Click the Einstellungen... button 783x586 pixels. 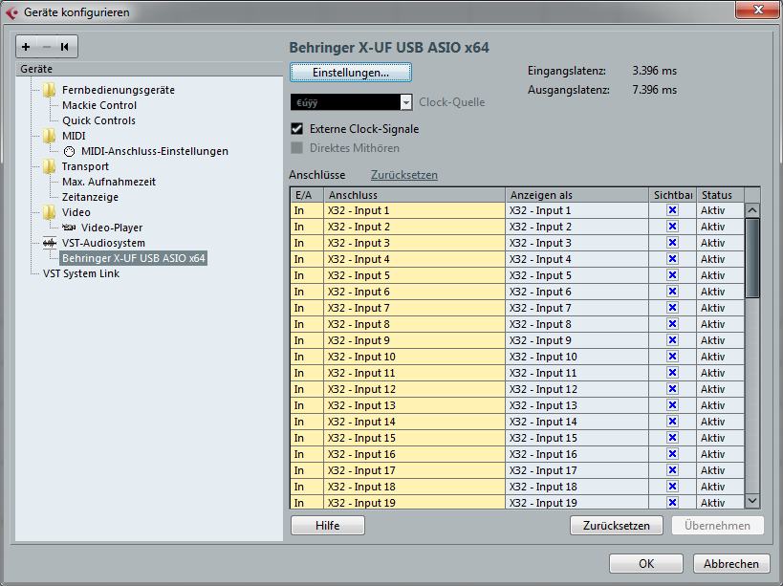coord(351,73)
